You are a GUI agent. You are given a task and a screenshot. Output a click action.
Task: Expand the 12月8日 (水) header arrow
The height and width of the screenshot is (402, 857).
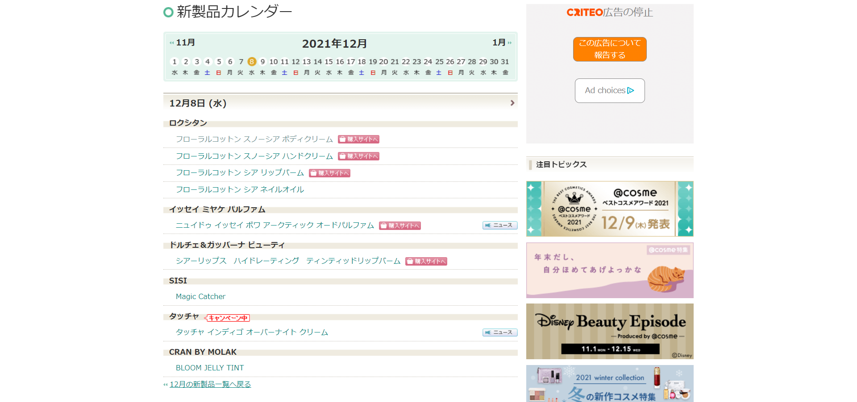pos(512,103)
